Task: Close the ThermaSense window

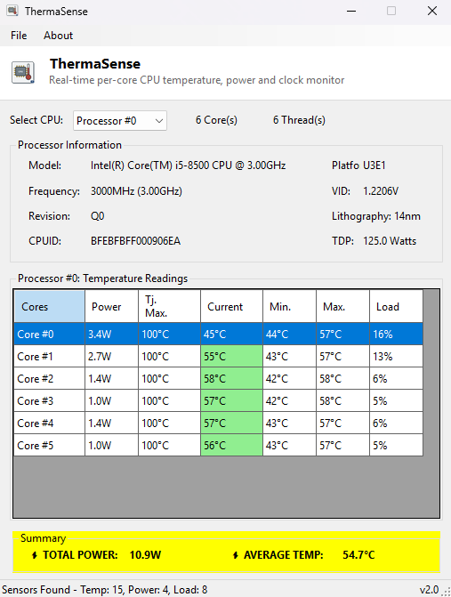Action: 432,11
